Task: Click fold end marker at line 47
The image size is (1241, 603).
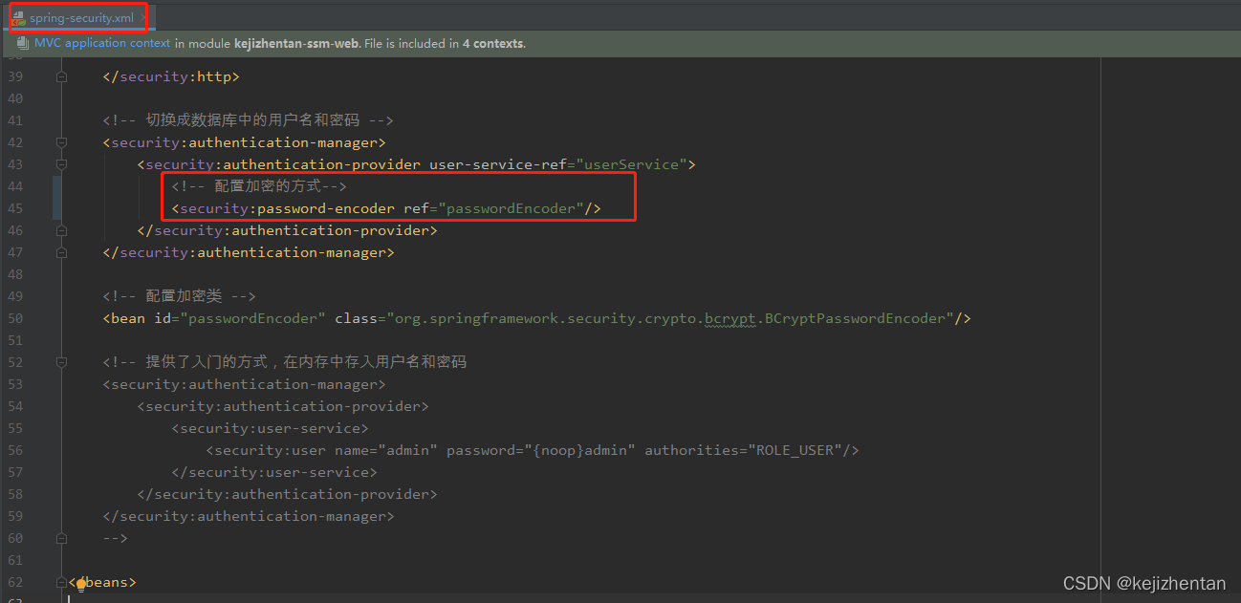Action: pos(61,252)
